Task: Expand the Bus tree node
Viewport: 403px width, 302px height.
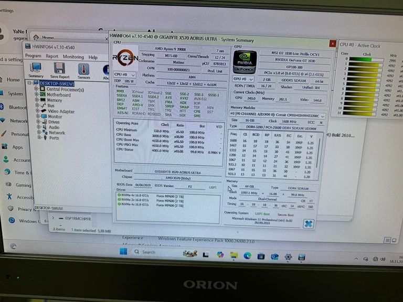Action: coord(37,105)
